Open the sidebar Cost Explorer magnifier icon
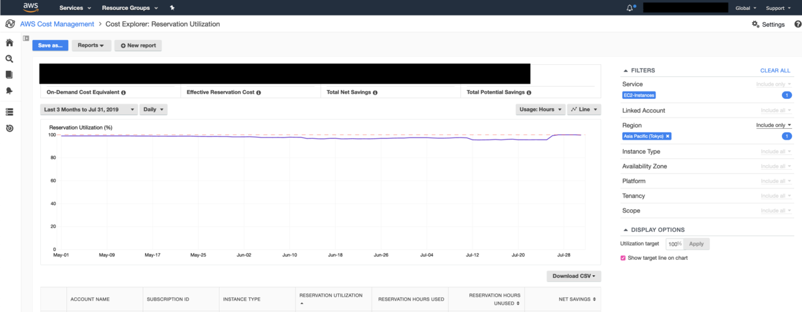Viewport: 802px width, 312px height. [x=9, y=59]
